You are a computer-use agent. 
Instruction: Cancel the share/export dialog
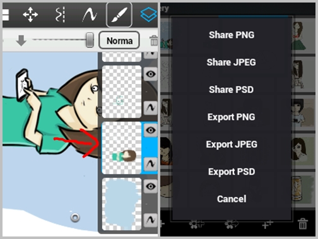(232, 199)
